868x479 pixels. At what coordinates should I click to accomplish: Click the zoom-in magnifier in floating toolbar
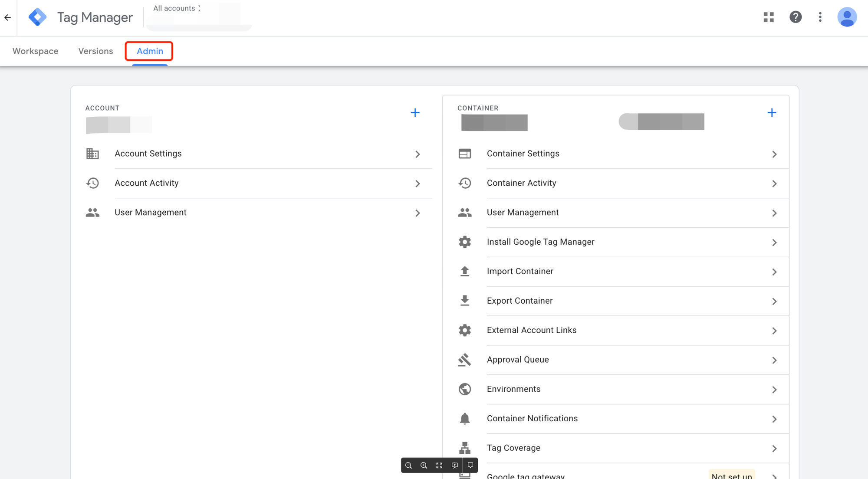click(x=424, y=466)
